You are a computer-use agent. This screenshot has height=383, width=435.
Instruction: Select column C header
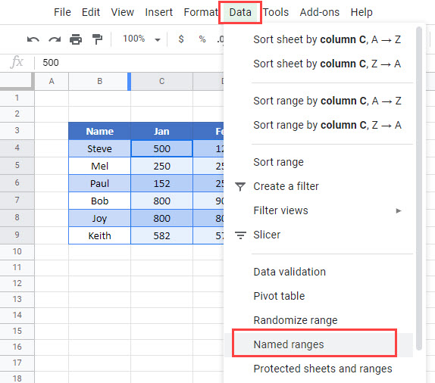(161, 81)
